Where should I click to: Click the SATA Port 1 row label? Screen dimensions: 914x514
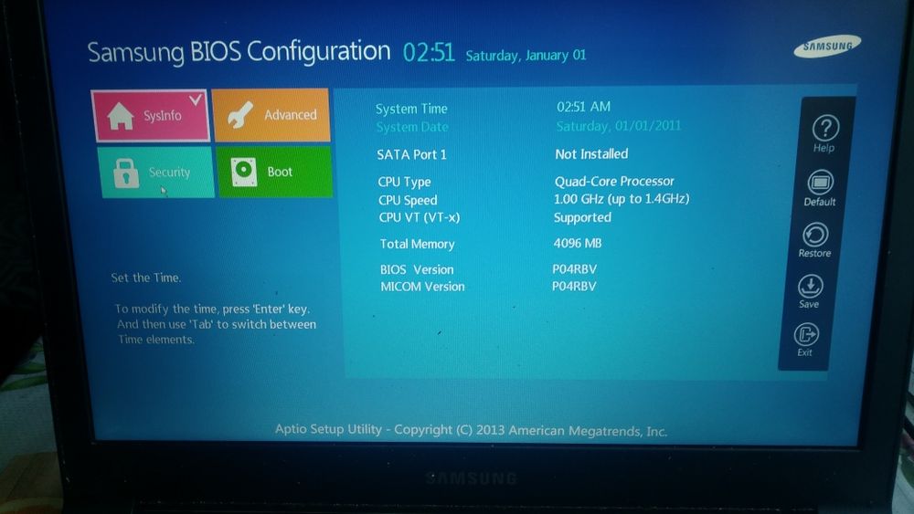[x=411, y=155]
